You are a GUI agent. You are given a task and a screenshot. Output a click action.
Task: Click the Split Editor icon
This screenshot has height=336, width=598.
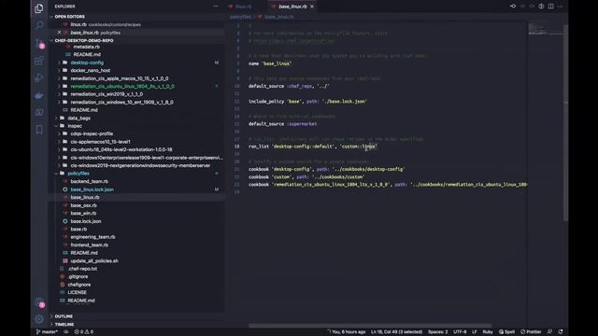pos(550,7)
